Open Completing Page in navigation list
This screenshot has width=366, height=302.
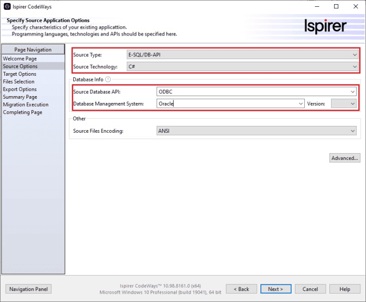click(x=22, y=112)
